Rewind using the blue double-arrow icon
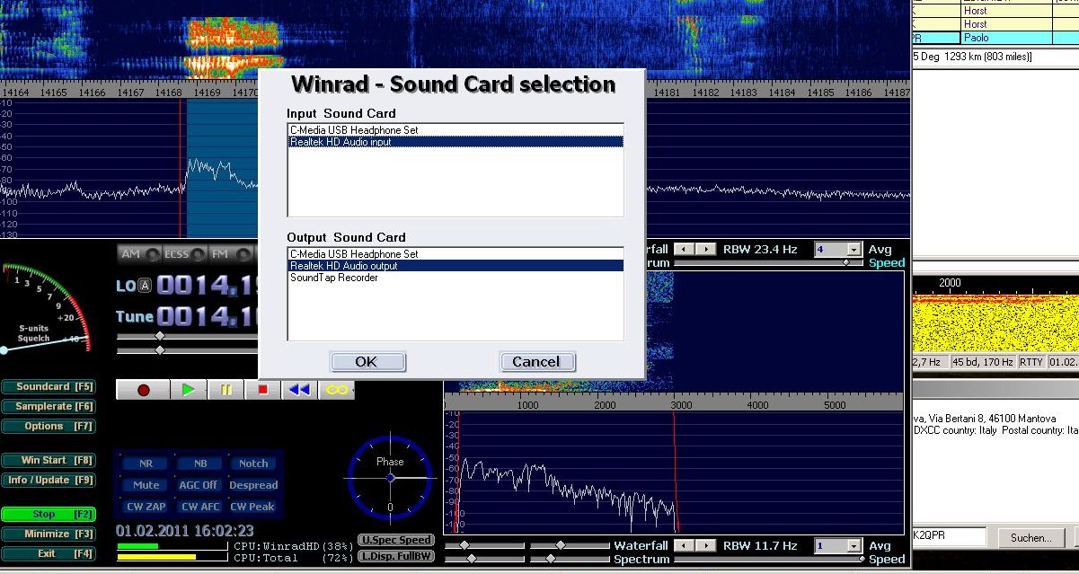The width and height of the screenshot is (1079, 574). [x=300, y=390]
